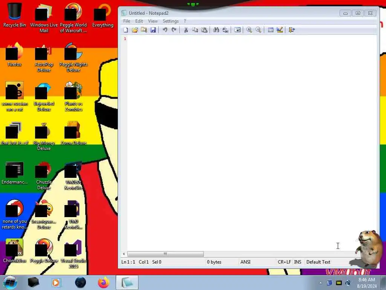
Task: Maximize the Notepad2 window
Action: (358, 13)
